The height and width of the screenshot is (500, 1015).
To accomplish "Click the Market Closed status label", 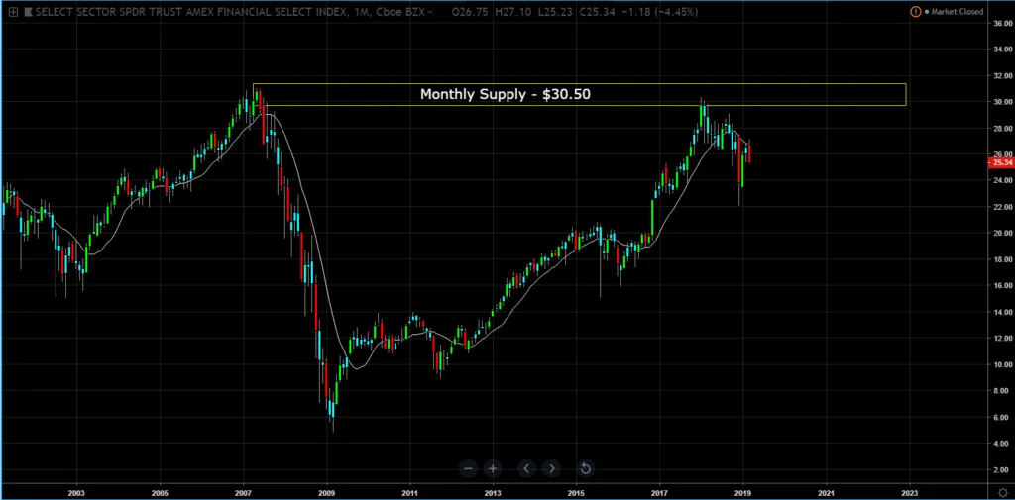I will click(x=957, y=12).
